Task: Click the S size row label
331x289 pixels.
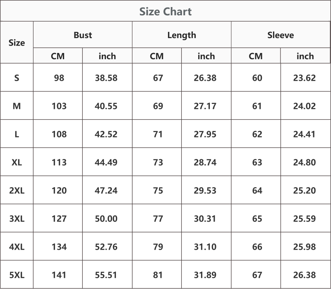Action: (x=17, y=78)
